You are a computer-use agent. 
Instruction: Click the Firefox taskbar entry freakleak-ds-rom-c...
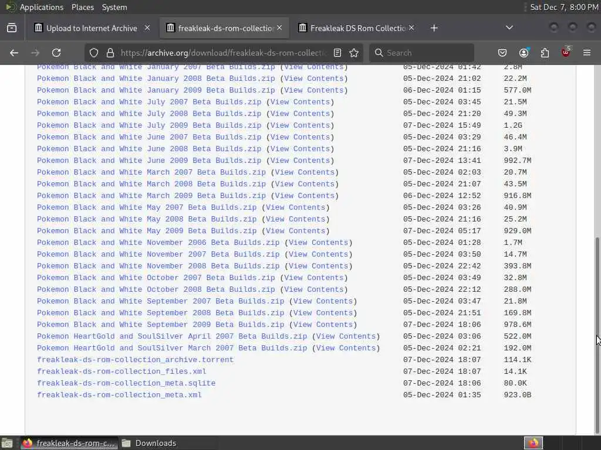69,443
